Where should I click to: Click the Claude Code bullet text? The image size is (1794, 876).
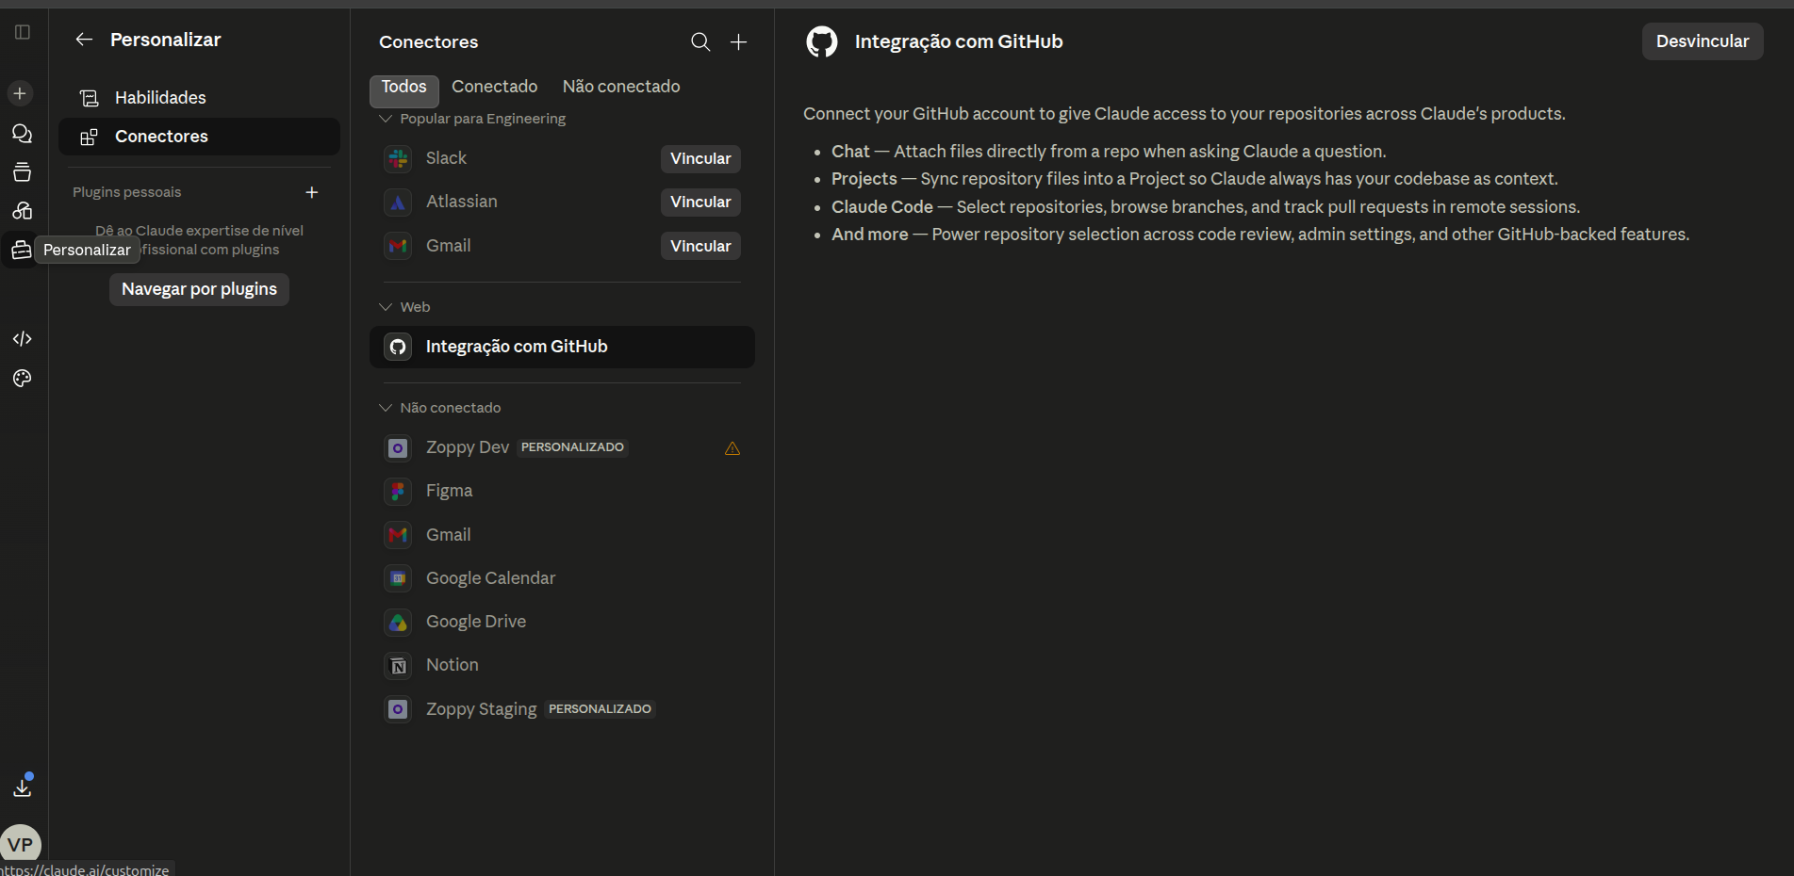point(1206,206)
